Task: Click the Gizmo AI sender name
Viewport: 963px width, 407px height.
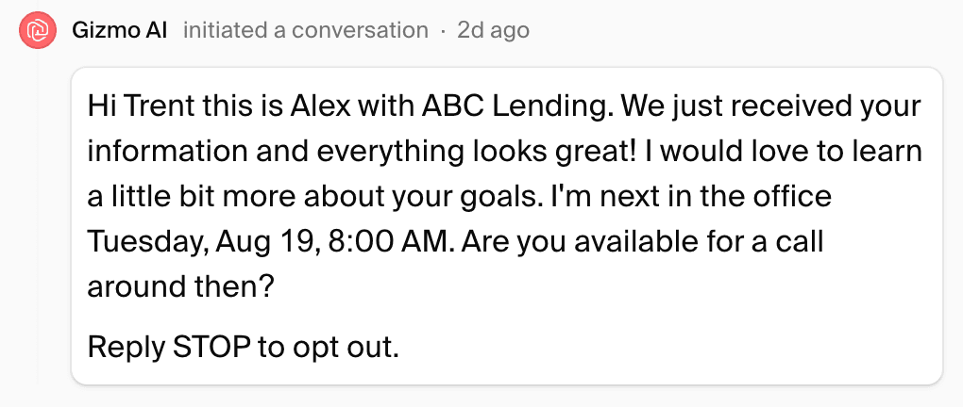Action: (x=120, y=30)
